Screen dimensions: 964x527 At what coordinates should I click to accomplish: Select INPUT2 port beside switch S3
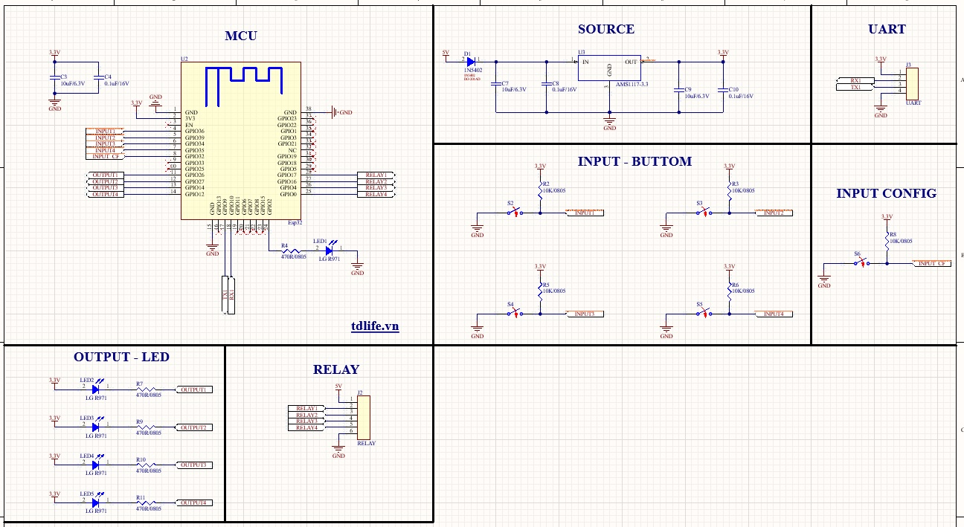pos(774,213)
